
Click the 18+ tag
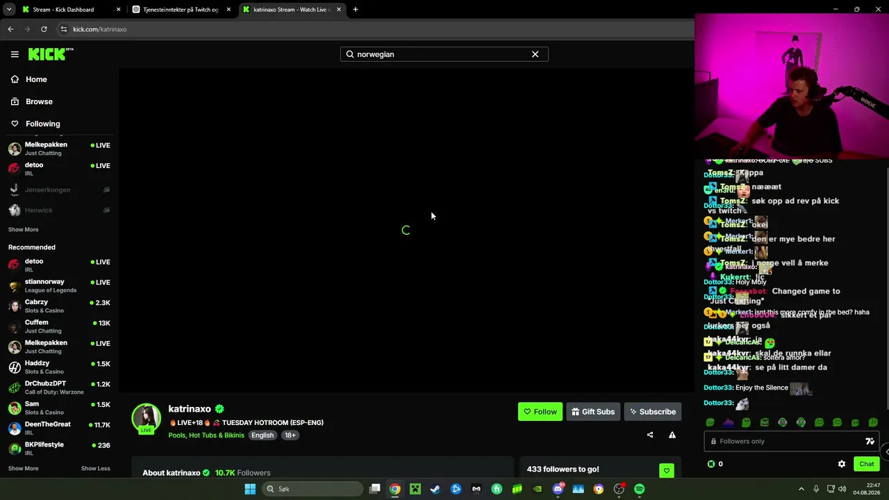(290, 435)
